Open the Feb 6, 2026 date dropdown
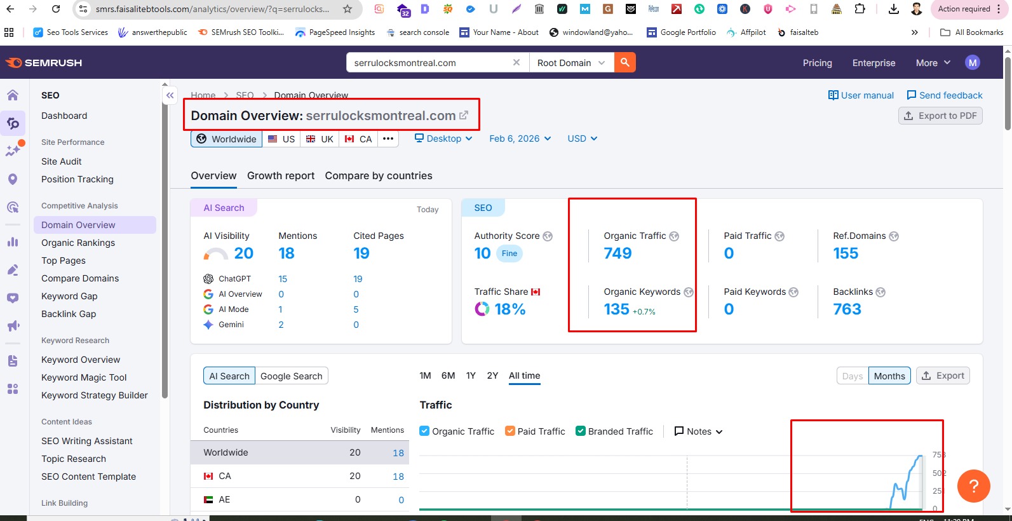1012x521 pixels. (x=520, y=139)
